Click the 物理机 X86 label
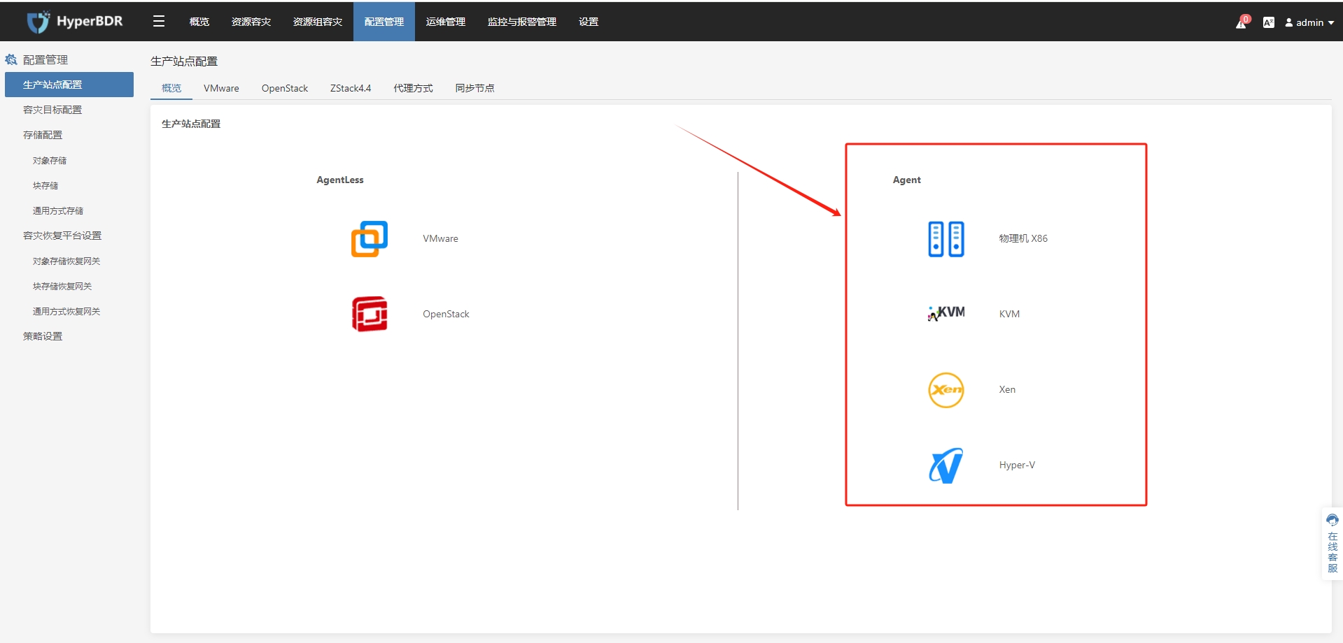Screen dimensions: 1343x643 (1023, 239)
